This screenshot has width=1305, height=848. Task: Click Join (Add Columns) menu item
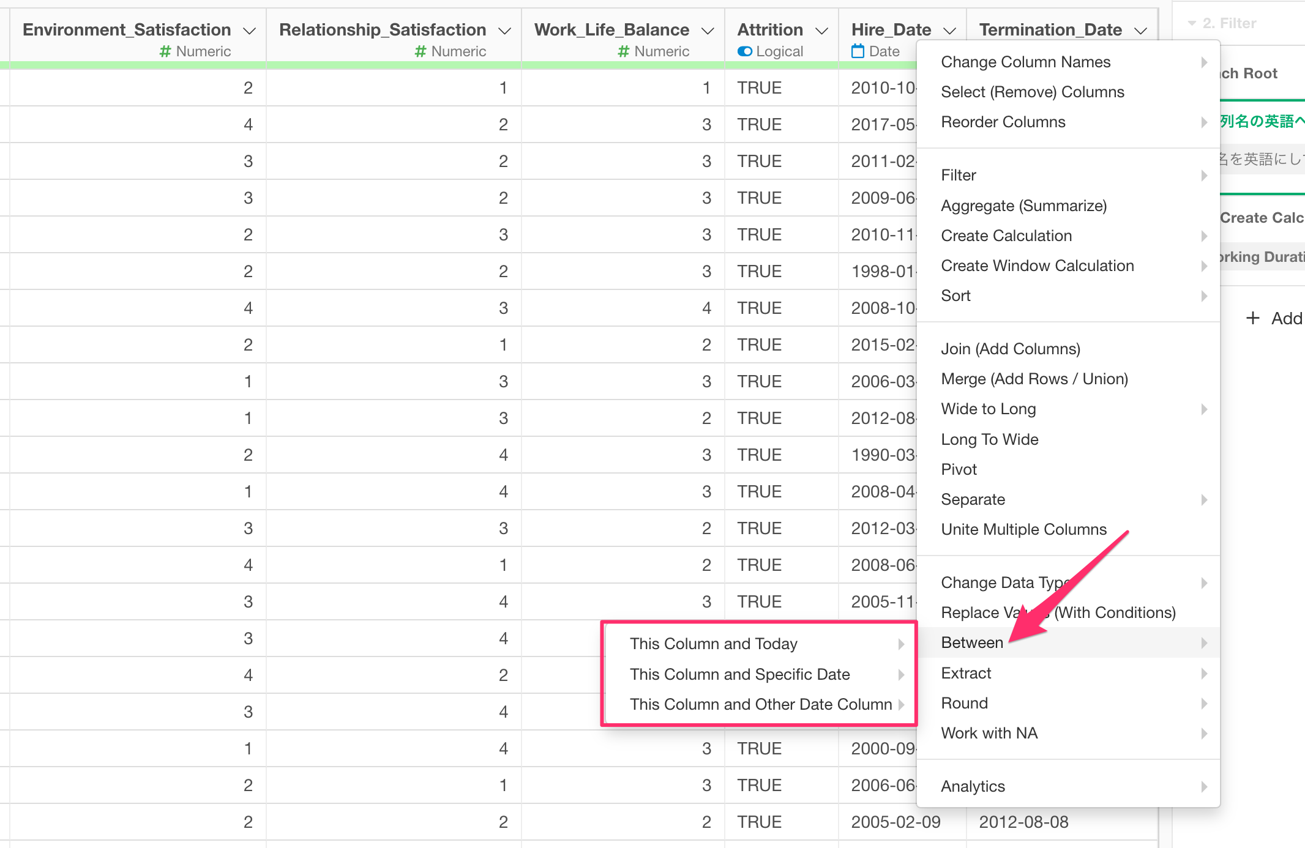coord(1010,349)
